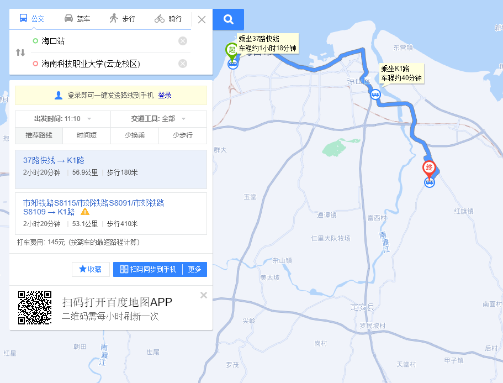Screen dimensions: 503x383
Task: Click the 收藏 favorite button
Action: 91,269
